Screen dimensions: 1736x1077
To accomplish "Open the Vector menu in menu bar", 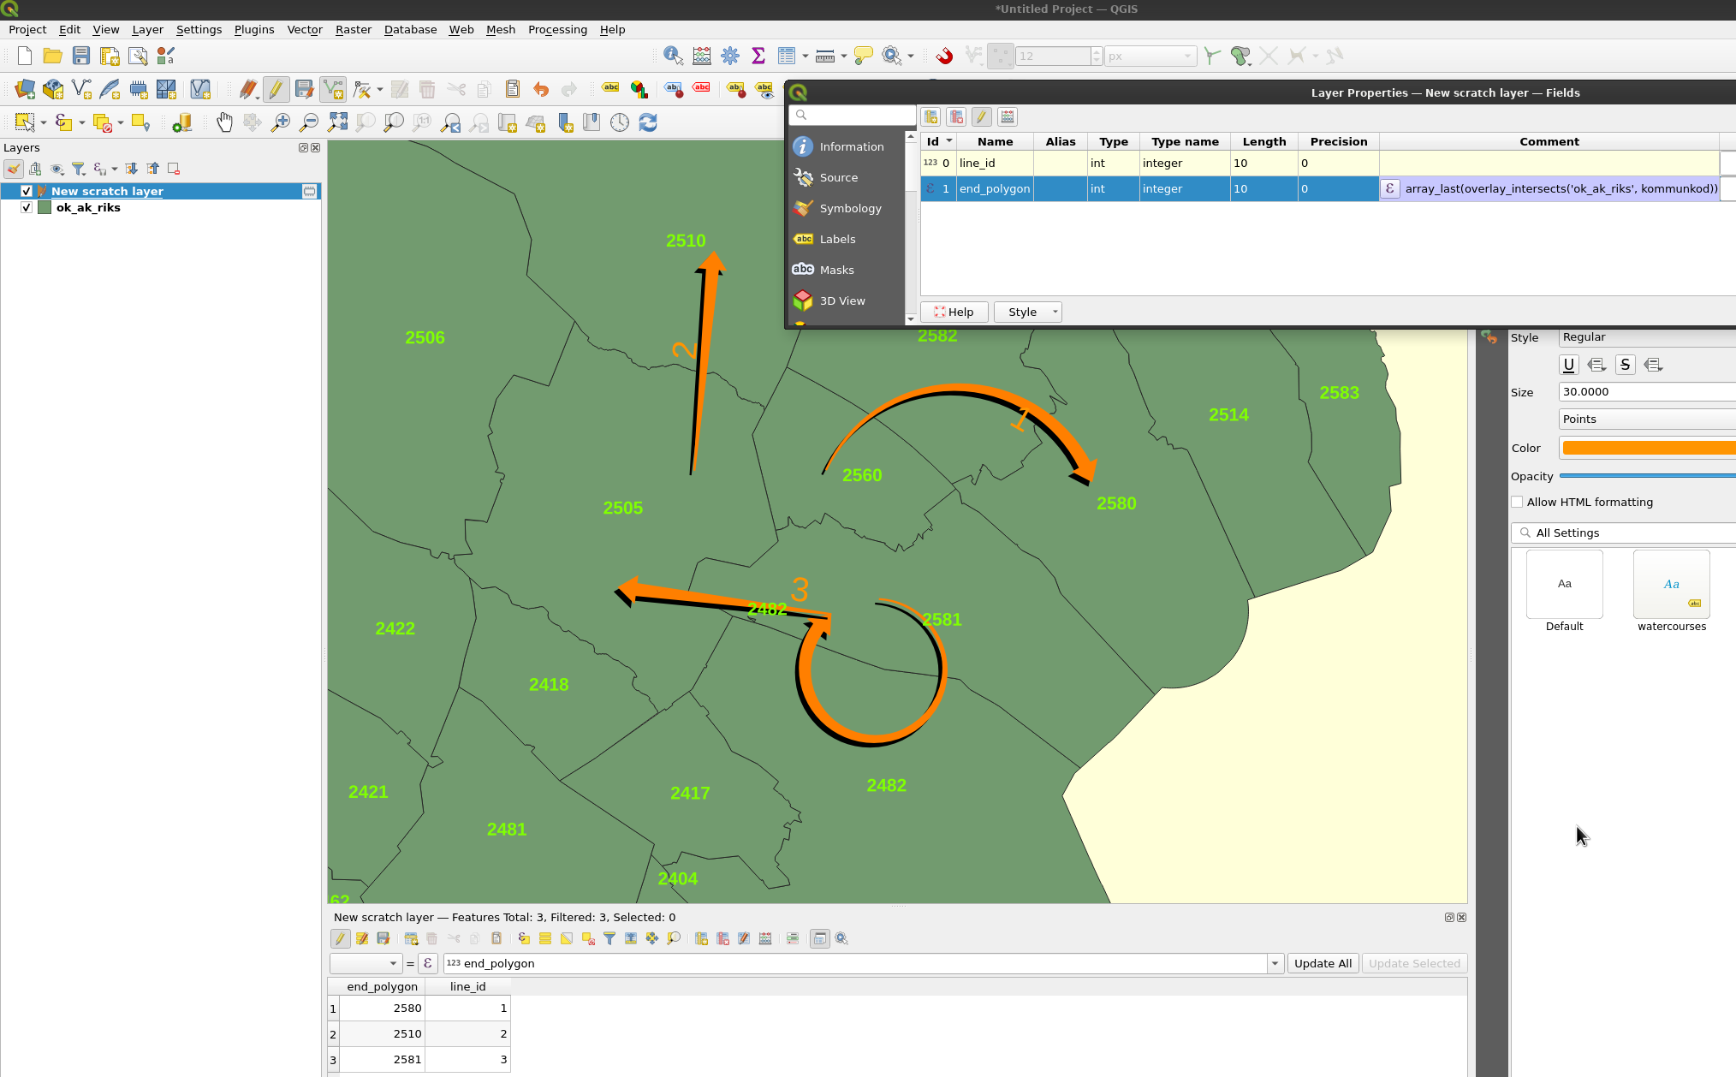I will click(x=304, y=28).
